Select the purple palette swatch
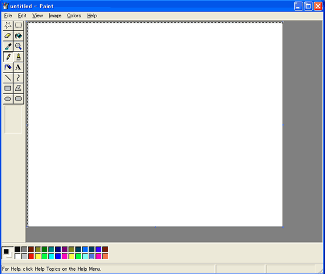The height and width of the screenshot is (274, 325). pyautogui.click(x=64, y=249)
